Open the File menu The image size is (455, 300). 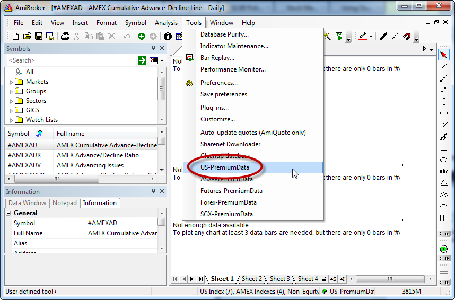click(19, 23)
